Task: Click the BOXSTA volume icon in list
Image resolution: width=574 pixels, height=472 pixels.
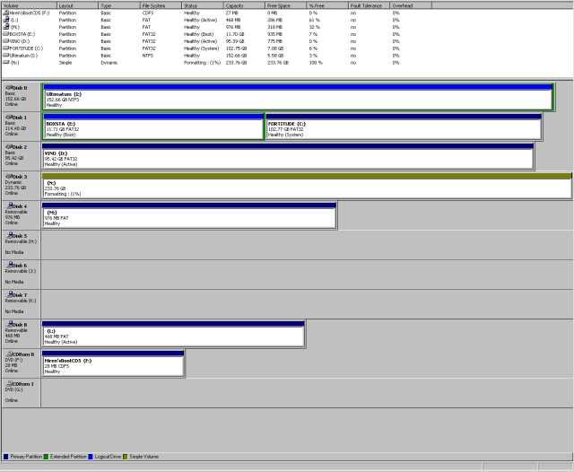Action: 6,34
